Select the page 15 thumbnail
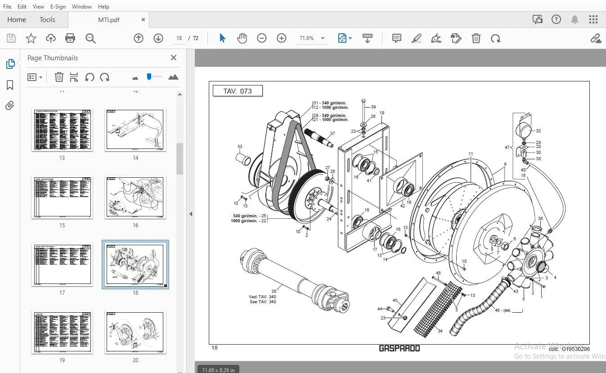The height and width of the screenshot is (373, 606). (62, 197)
